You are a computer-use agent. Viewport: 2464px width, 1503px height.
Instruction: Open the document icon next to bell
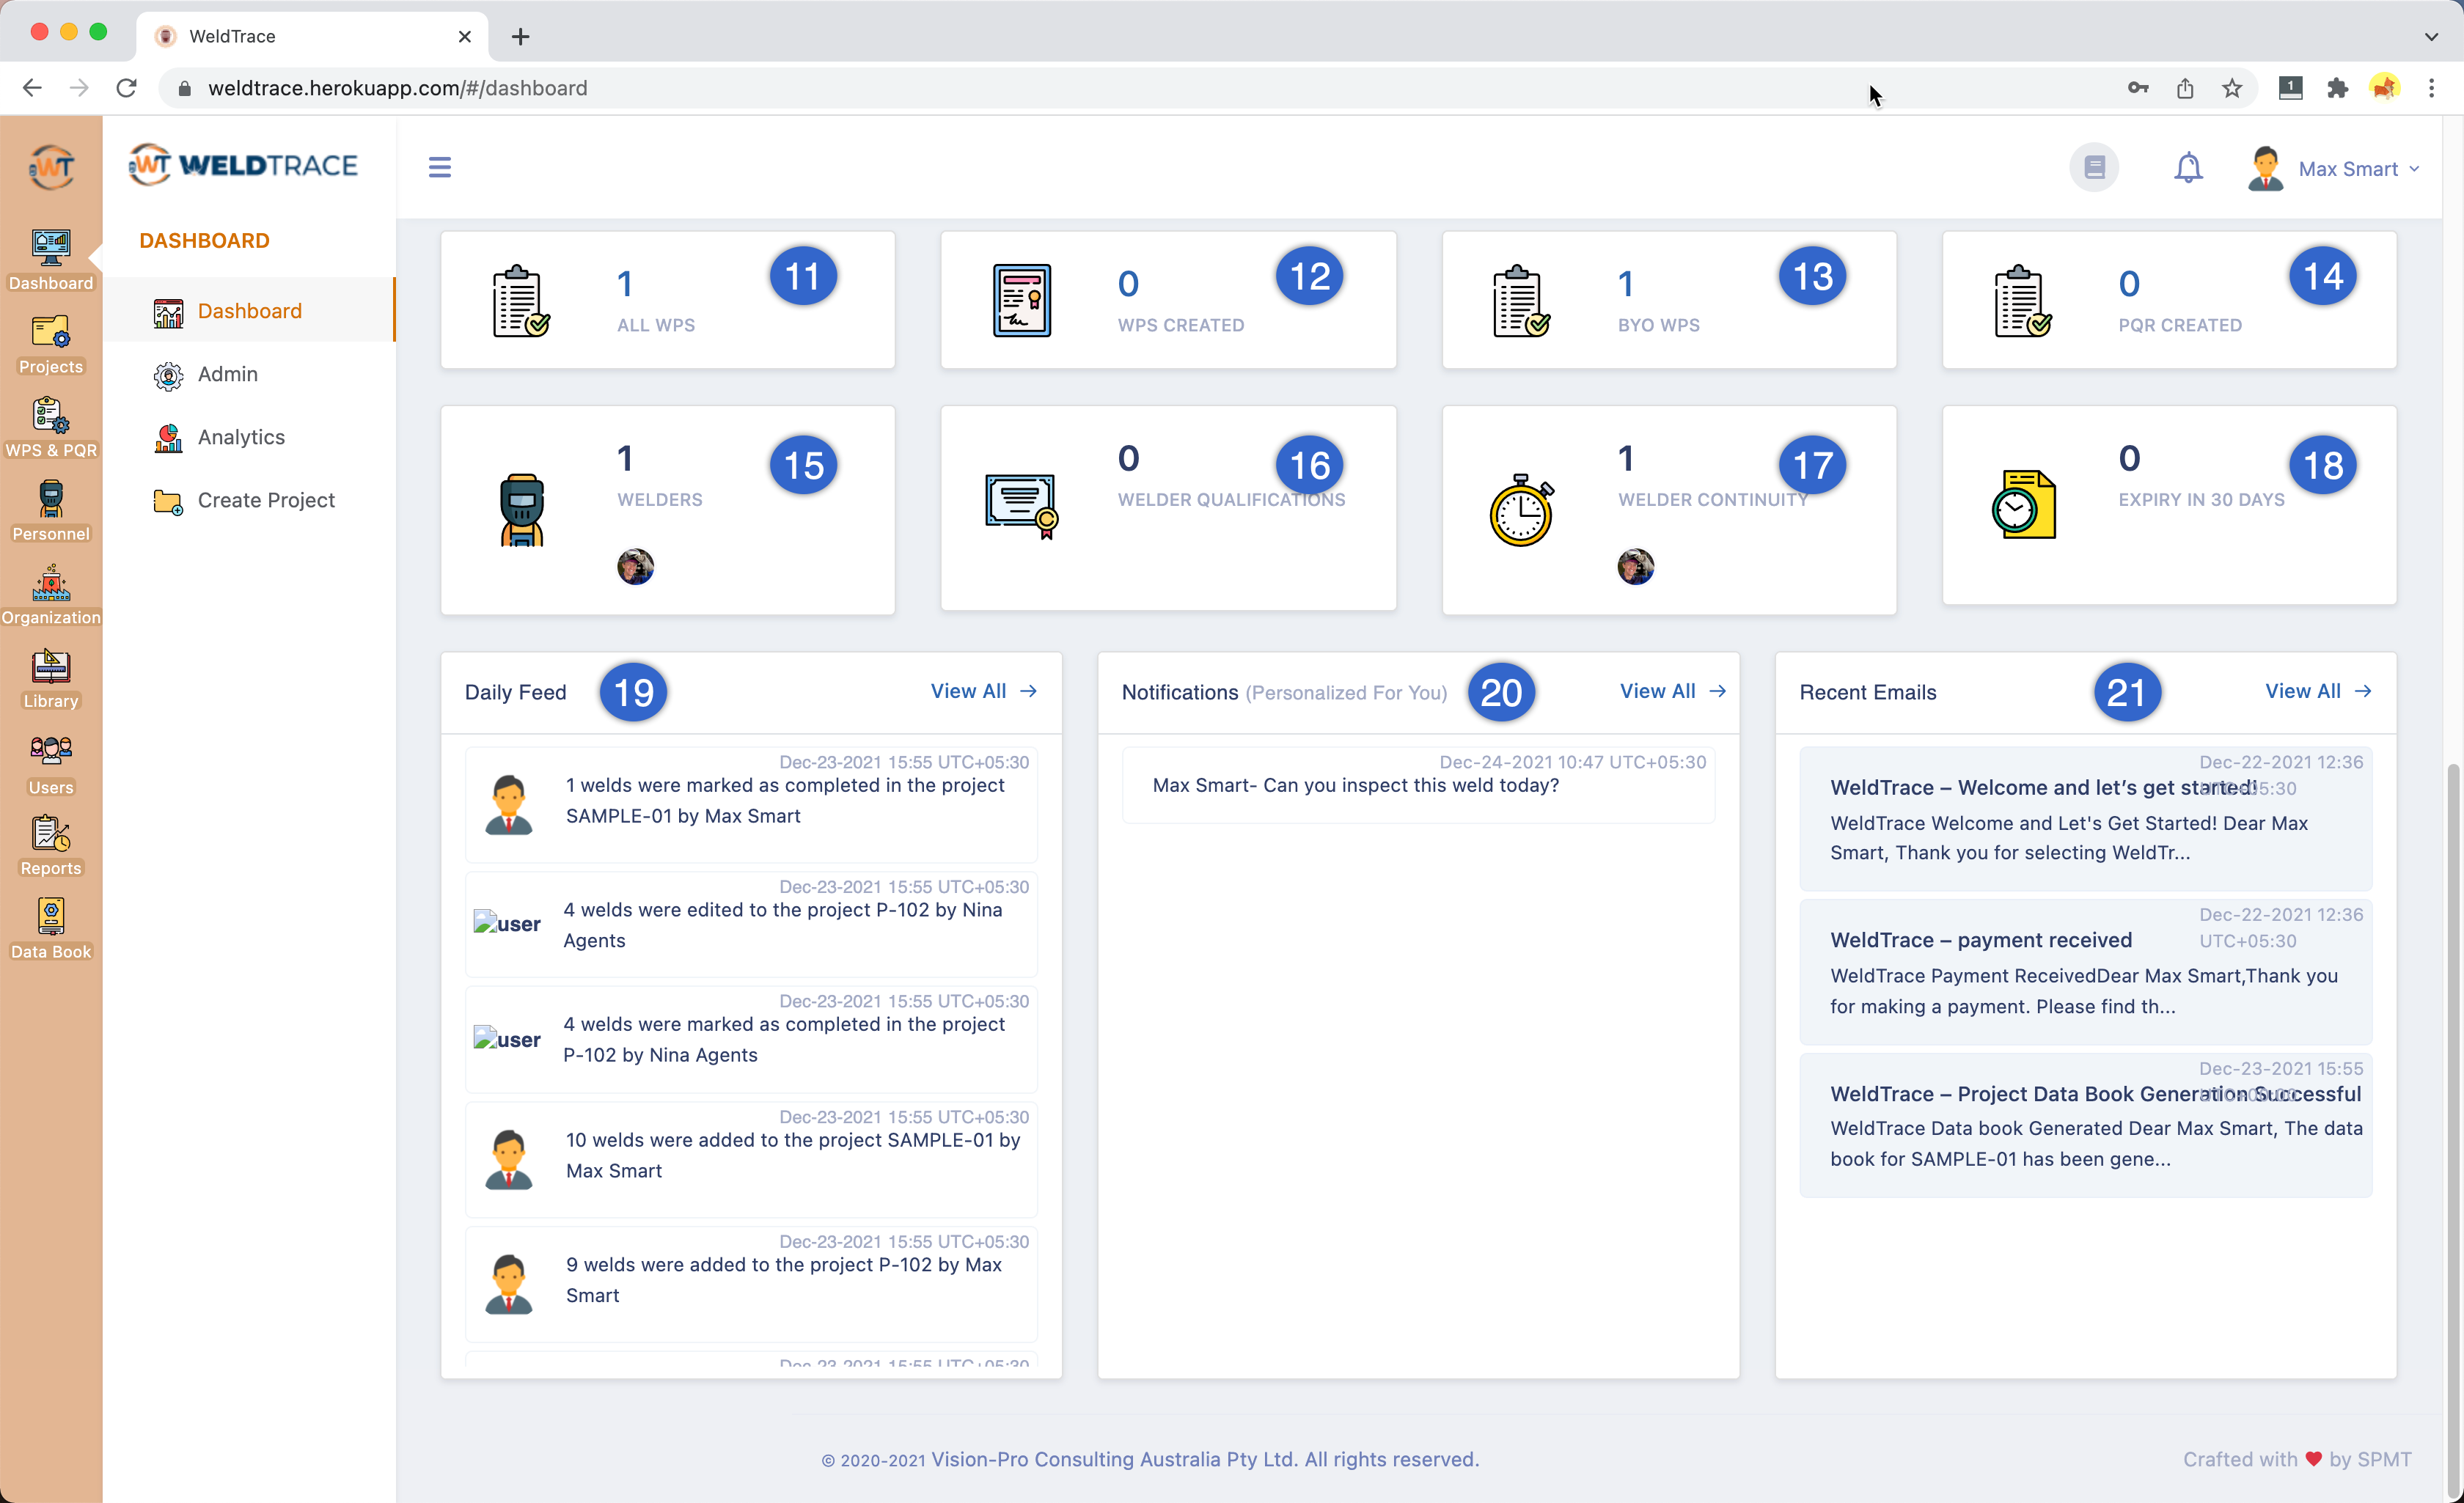pyautogui.click(x=2094, y=167)
